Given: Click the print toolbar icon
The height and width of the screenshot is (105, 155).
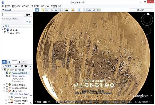Looking at the screenshot, I should (x=90, y=10).
